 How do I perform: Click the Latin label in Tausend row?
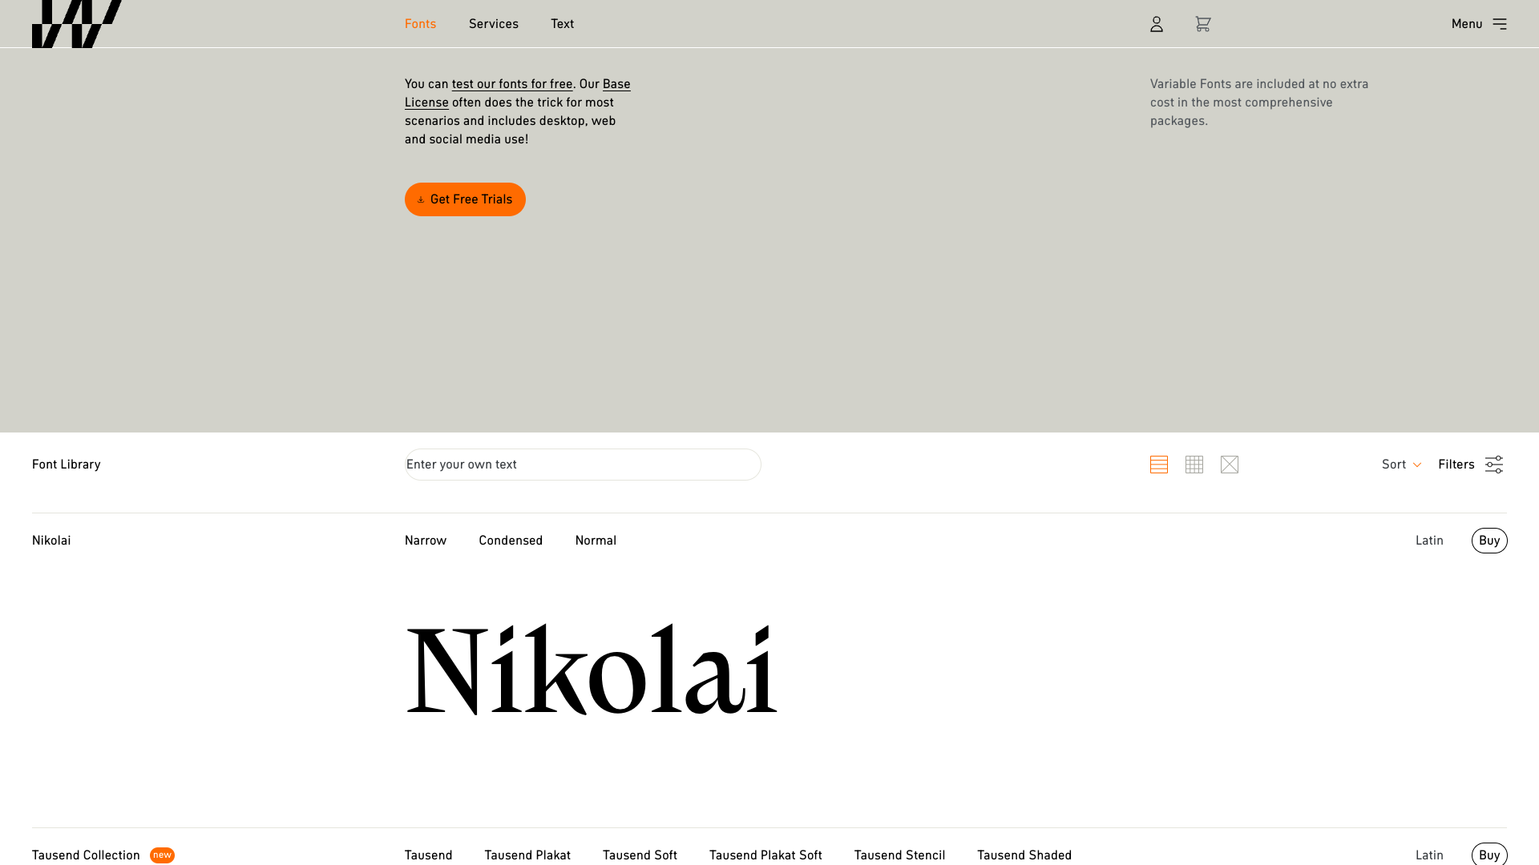point(1429,855)
